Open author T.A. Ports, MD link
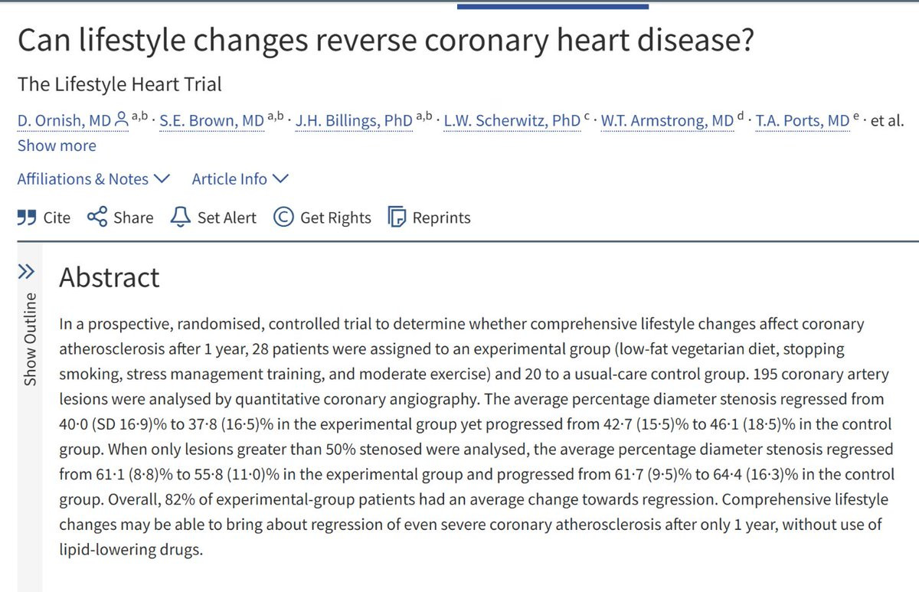This screenshot has height=592, width=919. click(803, 120)
